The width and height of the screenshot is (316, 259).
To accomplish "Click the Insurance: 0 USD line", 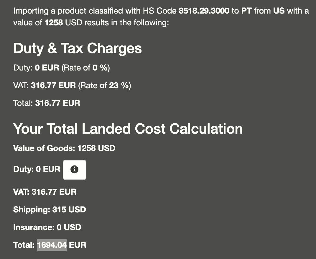I will pyautogui.click(x=47, y=227).
